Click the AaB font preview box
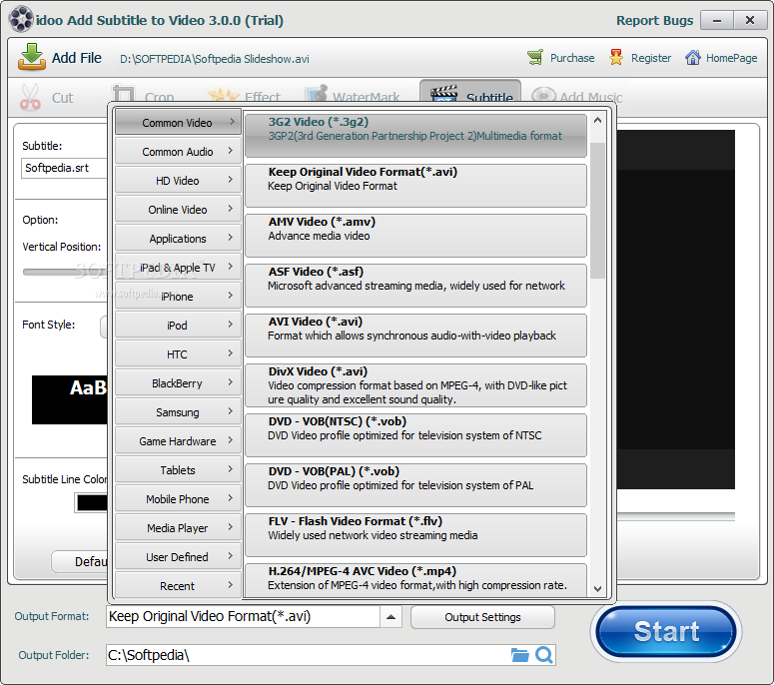This screenshot has height=685, width=774. [x=70, y=399]
